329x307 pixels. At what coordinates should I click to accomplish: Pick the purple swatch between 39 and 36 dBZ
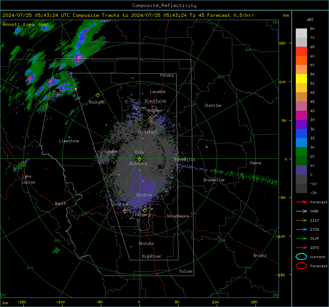(x=301, y=124)
